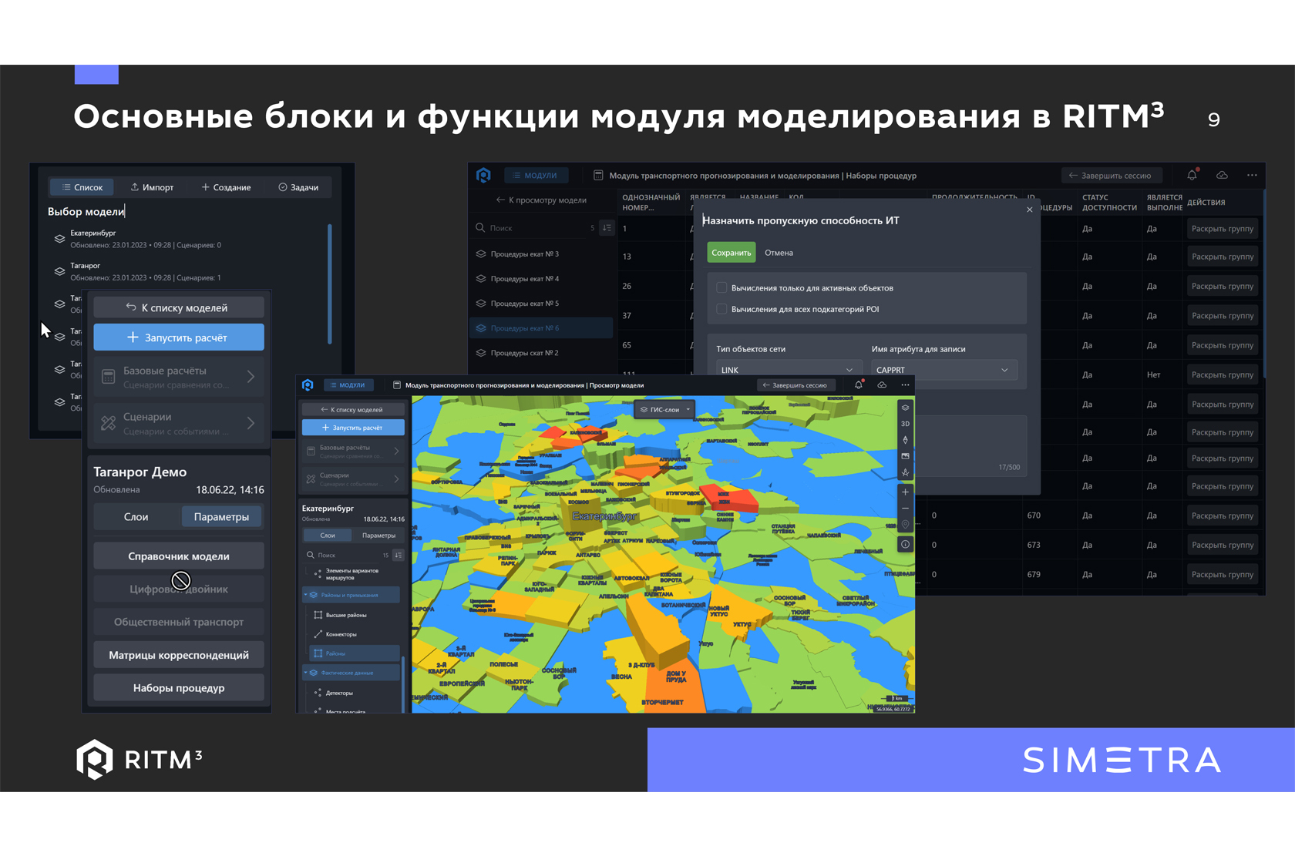Click the compass north icon on the map toolbar
The width and height of the screenshot is (1295, 863).
pyautogui.click(x=905, y=440)
